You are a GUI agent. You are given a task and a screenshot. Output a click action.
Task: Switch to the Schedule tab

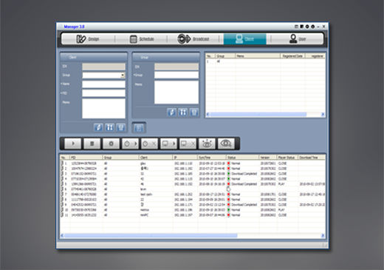point(142,39)
